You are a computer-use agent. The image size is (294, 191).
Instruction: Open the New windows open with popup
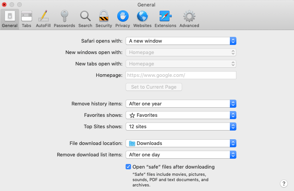tap(181, 53)
